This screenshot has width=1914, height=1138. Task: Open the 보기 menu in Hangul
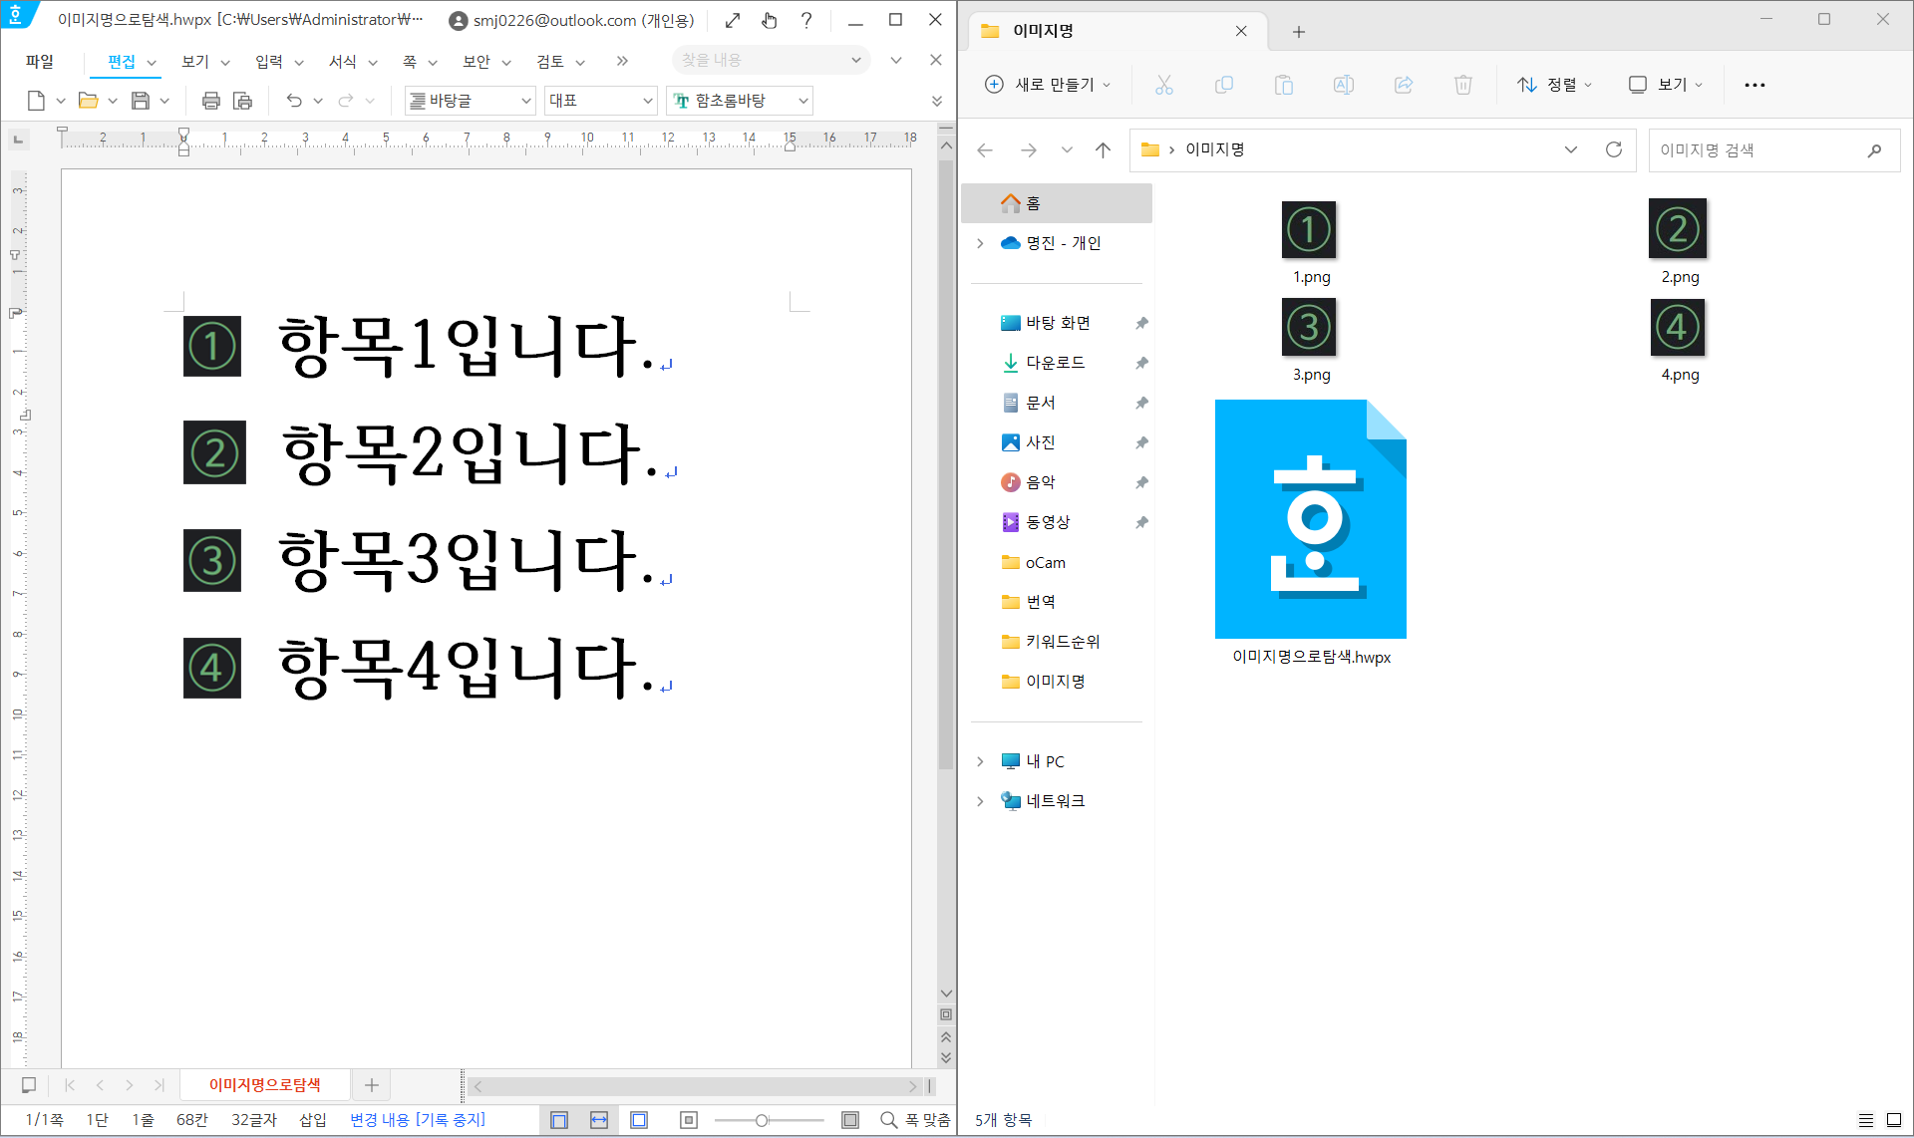coord(194,62)
